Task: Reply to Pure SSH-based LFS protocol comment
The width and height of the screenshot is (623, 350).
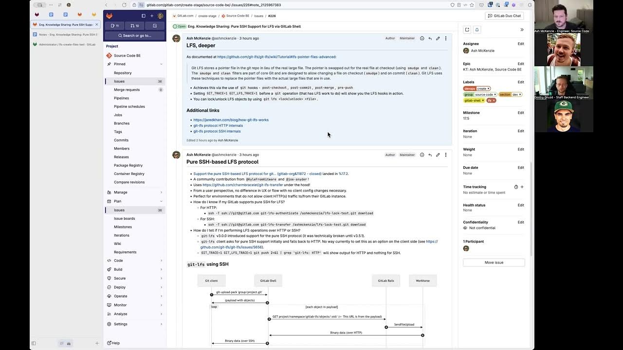Action: (x=430, y=155)
